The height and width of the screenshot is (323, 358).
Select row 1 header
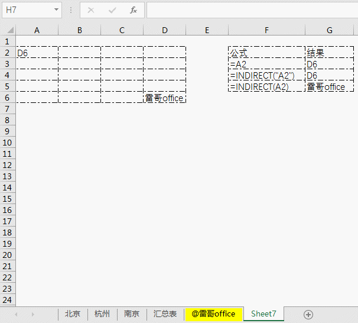[7, 41]
